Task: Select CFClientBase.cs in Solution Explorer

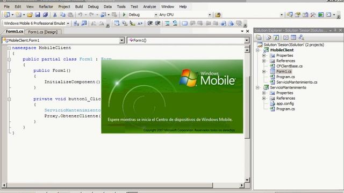Action: 289,66
